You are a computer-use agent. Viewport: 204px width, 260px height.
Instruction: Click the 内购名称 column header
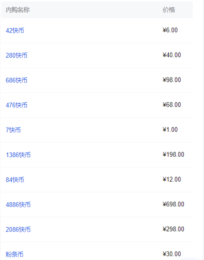point(17,10)
